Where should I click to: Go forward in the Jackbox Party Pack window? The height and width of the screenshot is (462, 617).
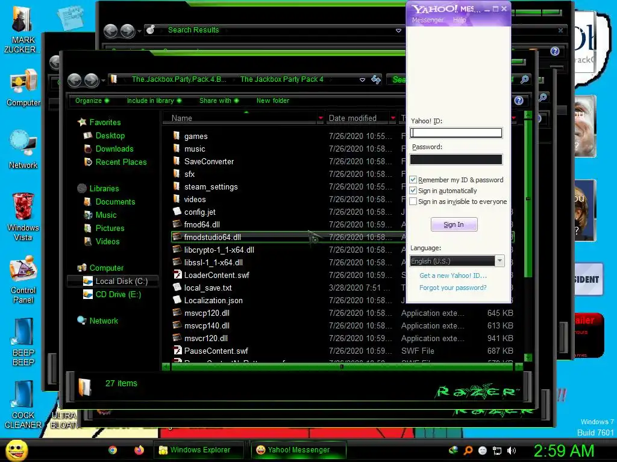click(92, 80)
